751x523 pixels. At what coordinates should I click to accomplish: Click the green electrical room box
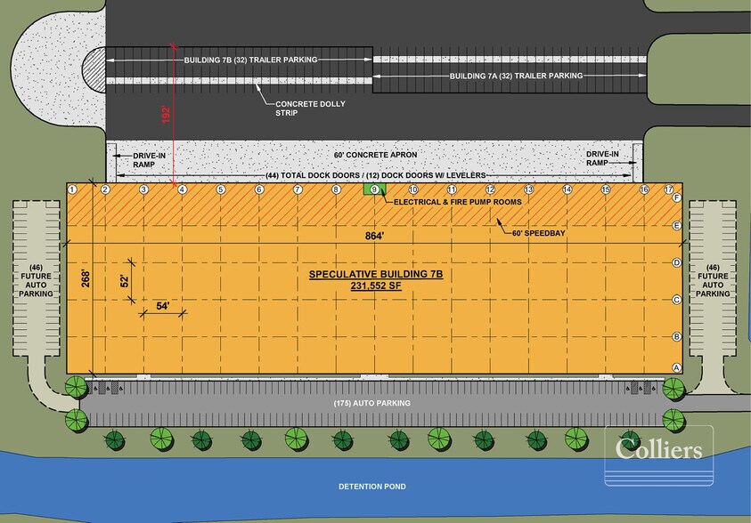[x=374, y=189]
